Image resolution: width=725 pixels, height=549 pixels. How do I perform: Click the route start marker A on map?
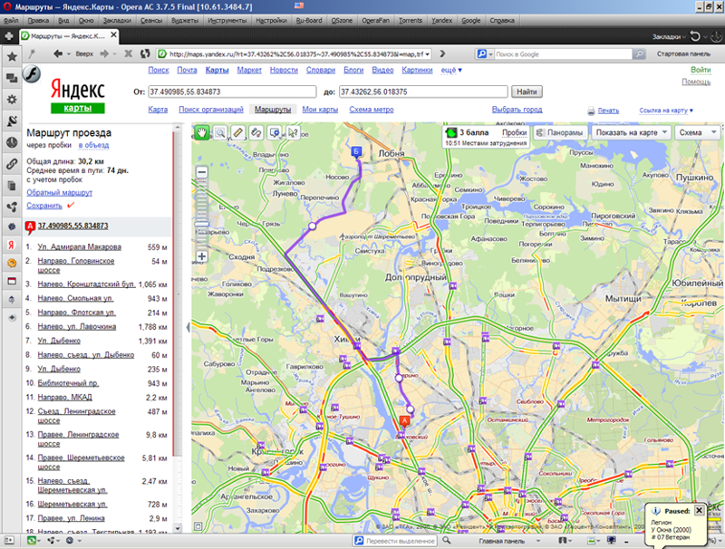point(404,420)
